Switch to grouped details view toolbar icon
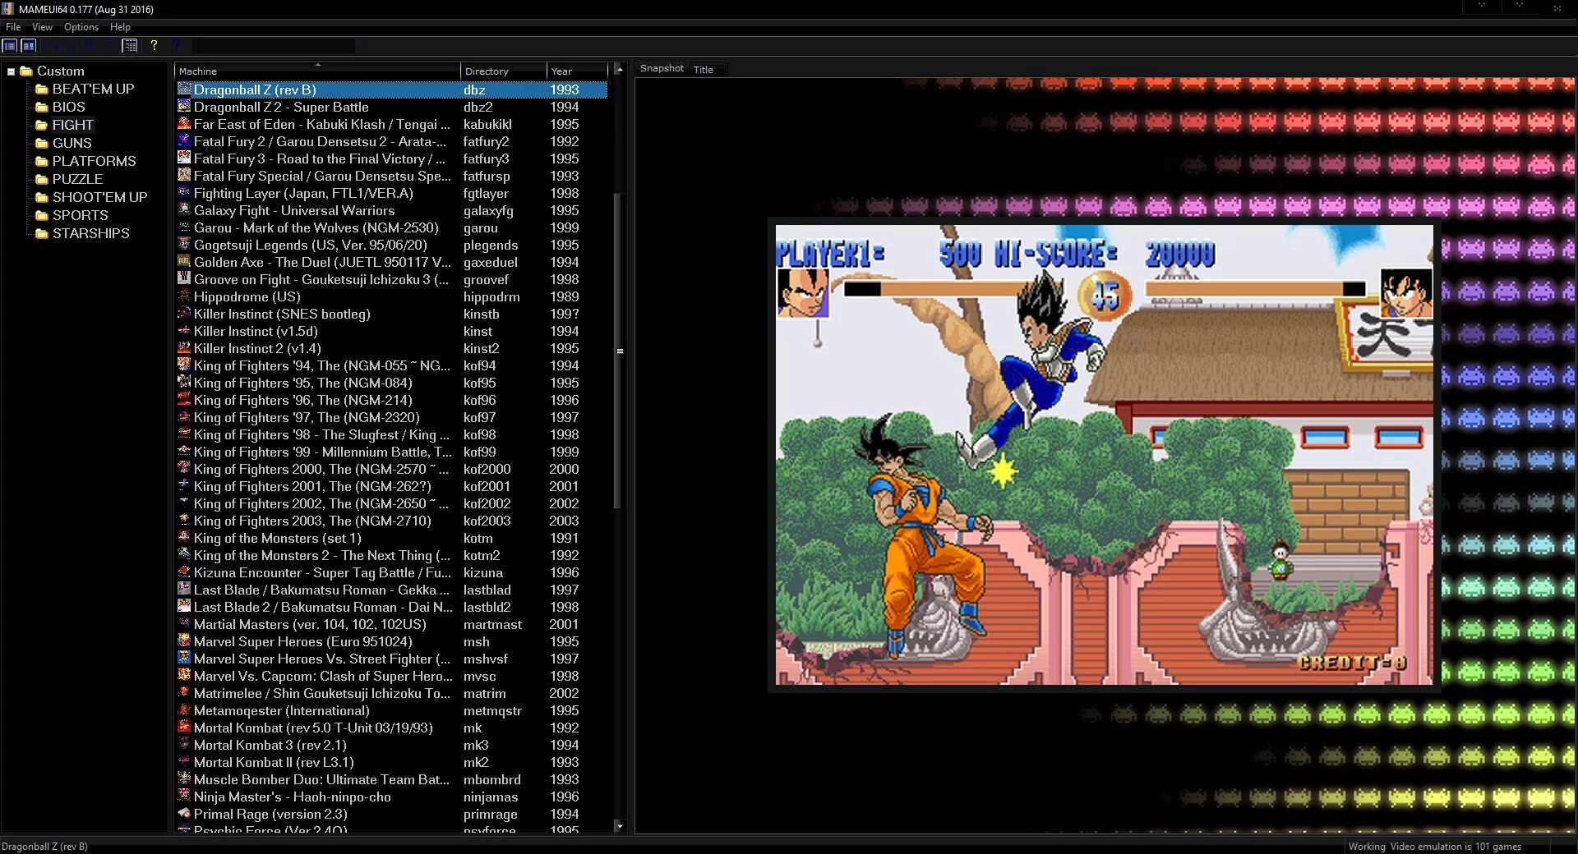The width and height of the screenshot is (1578, 854). click(x=130, y=46)
